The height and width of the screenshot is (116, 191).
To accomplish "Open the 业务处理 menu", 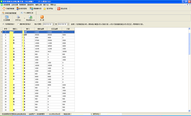I will (15, 5).
